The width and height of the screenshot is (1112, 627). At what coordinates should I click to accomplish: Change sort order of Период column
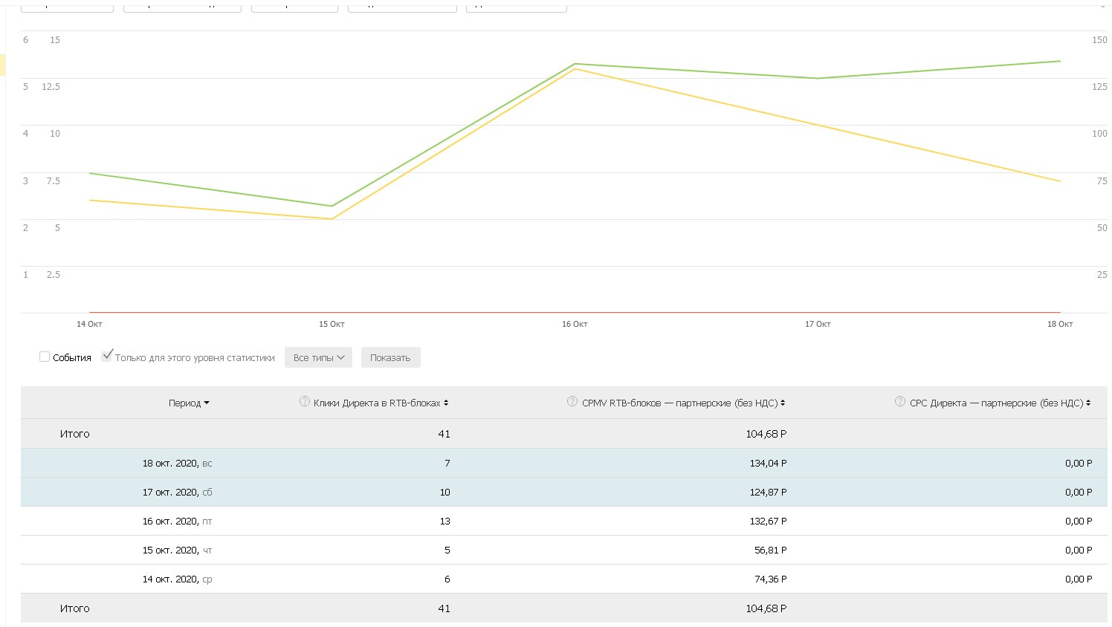189,403
